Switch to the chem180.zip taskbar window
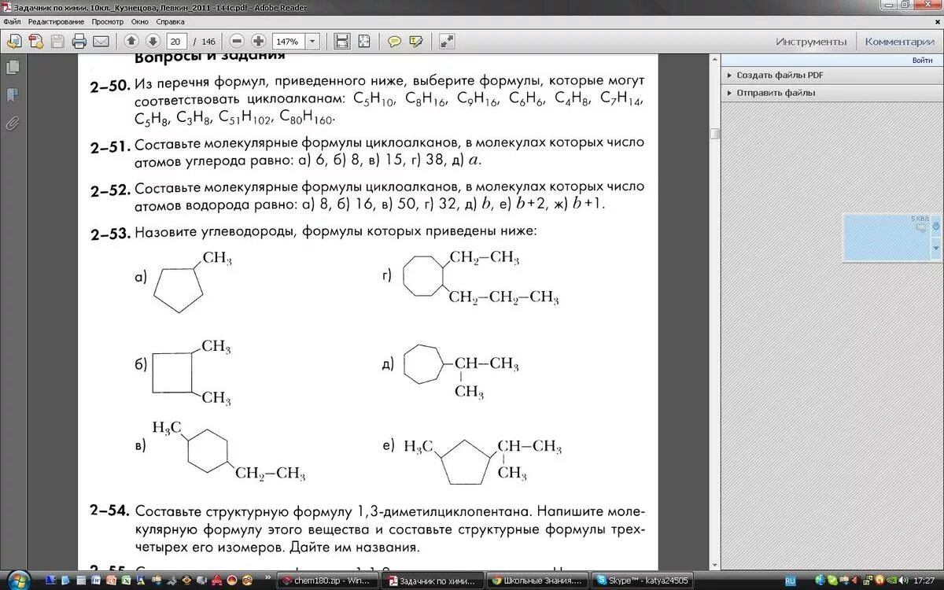Image resolution: width=944 pixels, height=590 pixels. point(329,581)
